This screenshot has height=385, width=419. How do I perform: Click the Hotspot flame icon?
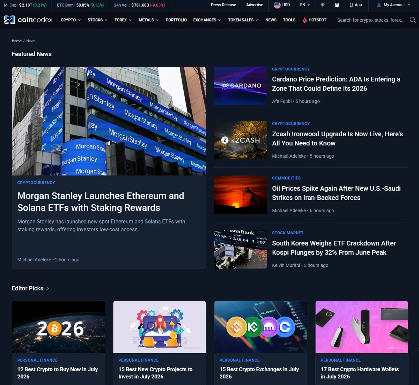pyautogui.click(x=304, y=20)
